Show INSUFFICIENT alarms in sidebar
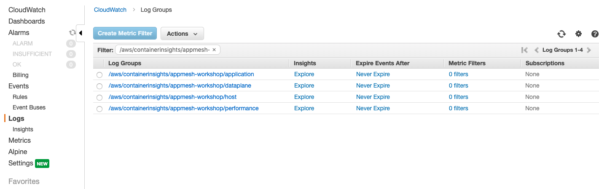 click(32, 54)
